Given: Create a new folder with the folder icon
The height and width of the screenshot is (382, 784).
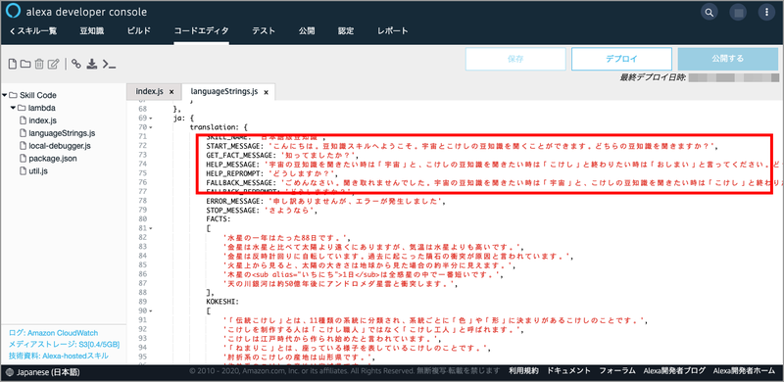Looking at the screenshot, I should pyautogui.click(x=25, y=64).
